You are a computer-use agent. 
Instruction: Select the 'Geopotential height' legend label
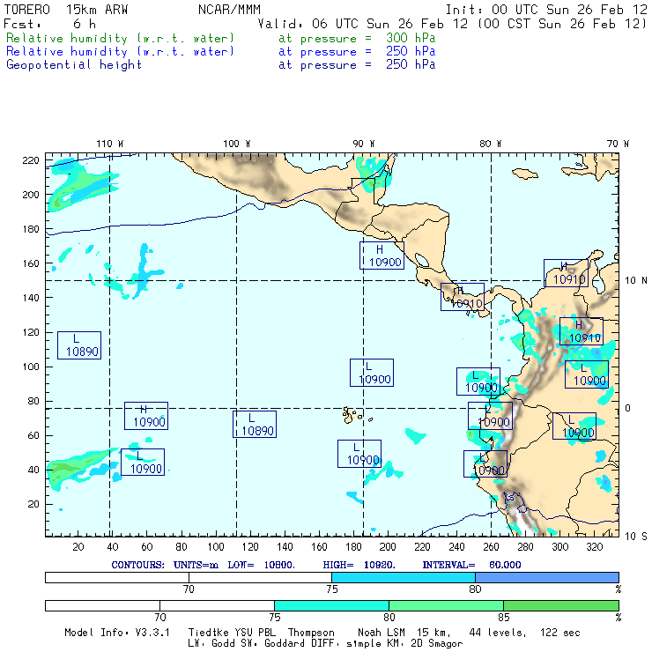point(74,65)
